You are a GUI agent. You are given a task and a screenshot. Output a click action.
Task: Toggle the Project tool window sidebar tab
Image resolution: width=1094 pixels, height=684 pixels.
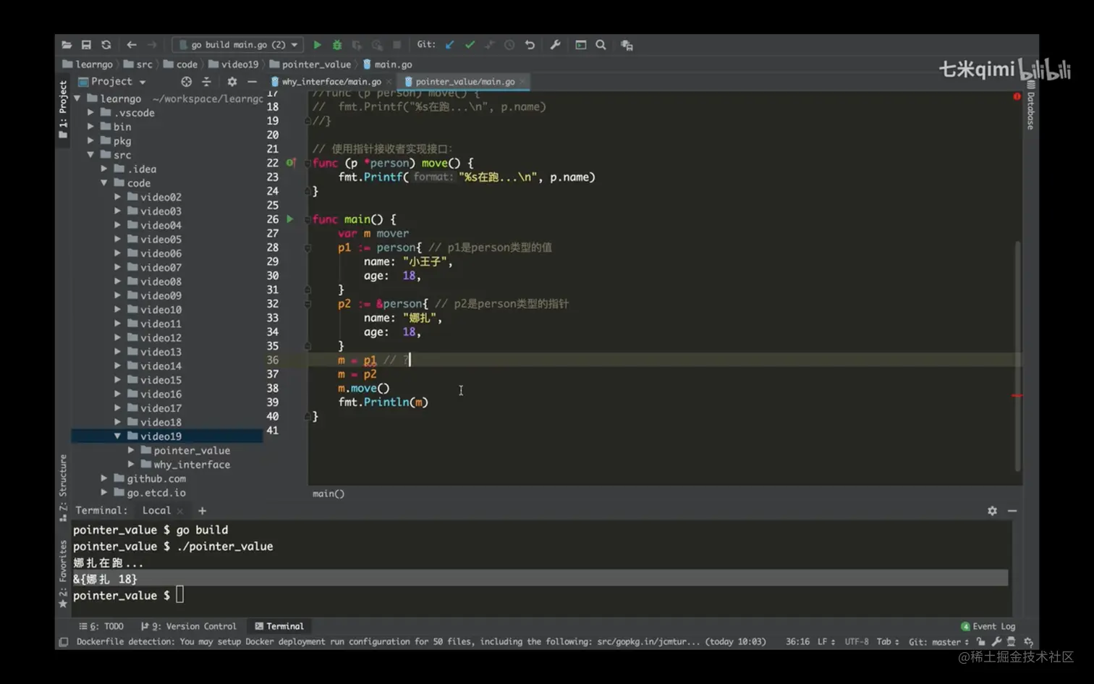tap(63, 109)
